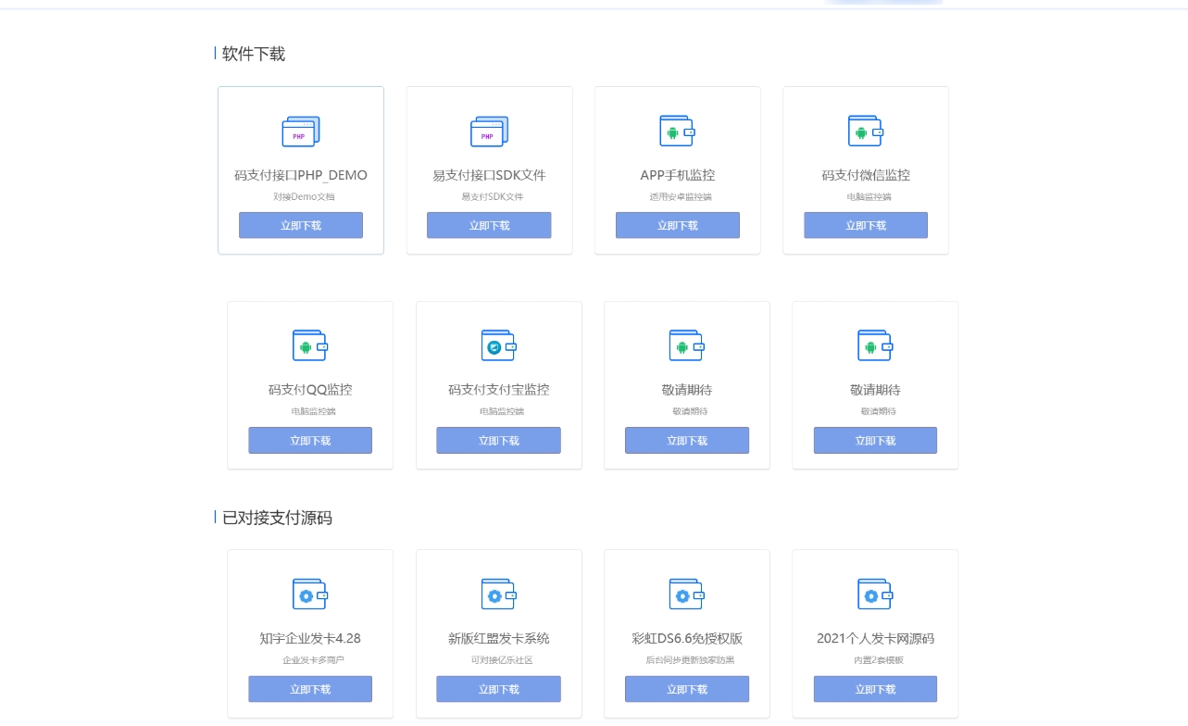Screen dimensions: 1188x726
Task: Download the APP手机监控 Android monitor
Action: coord(677,225)
